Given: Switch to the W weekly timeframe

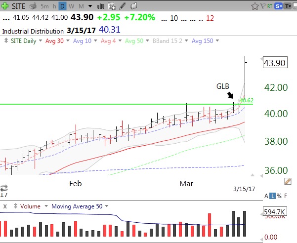Looking at the screenshot, I should tap(72, 6).
